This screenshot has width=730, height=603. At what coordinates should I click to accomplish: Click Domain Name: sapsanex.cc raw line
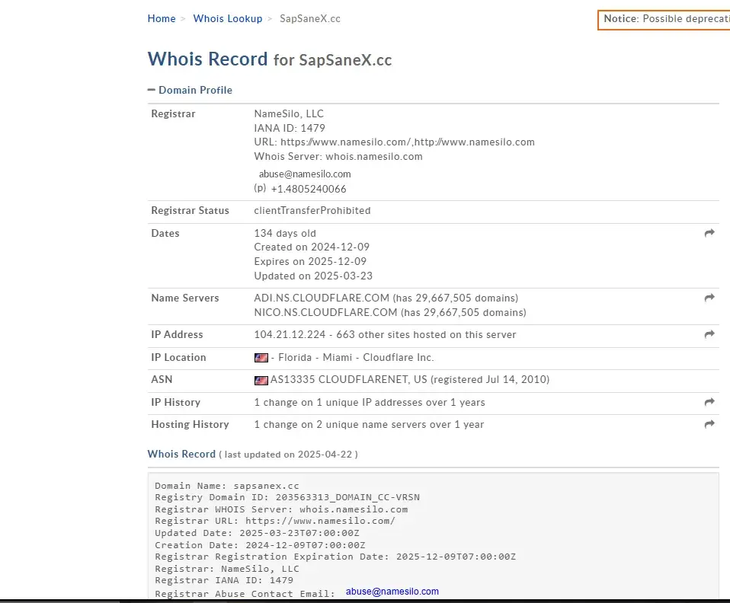[227, 486]
